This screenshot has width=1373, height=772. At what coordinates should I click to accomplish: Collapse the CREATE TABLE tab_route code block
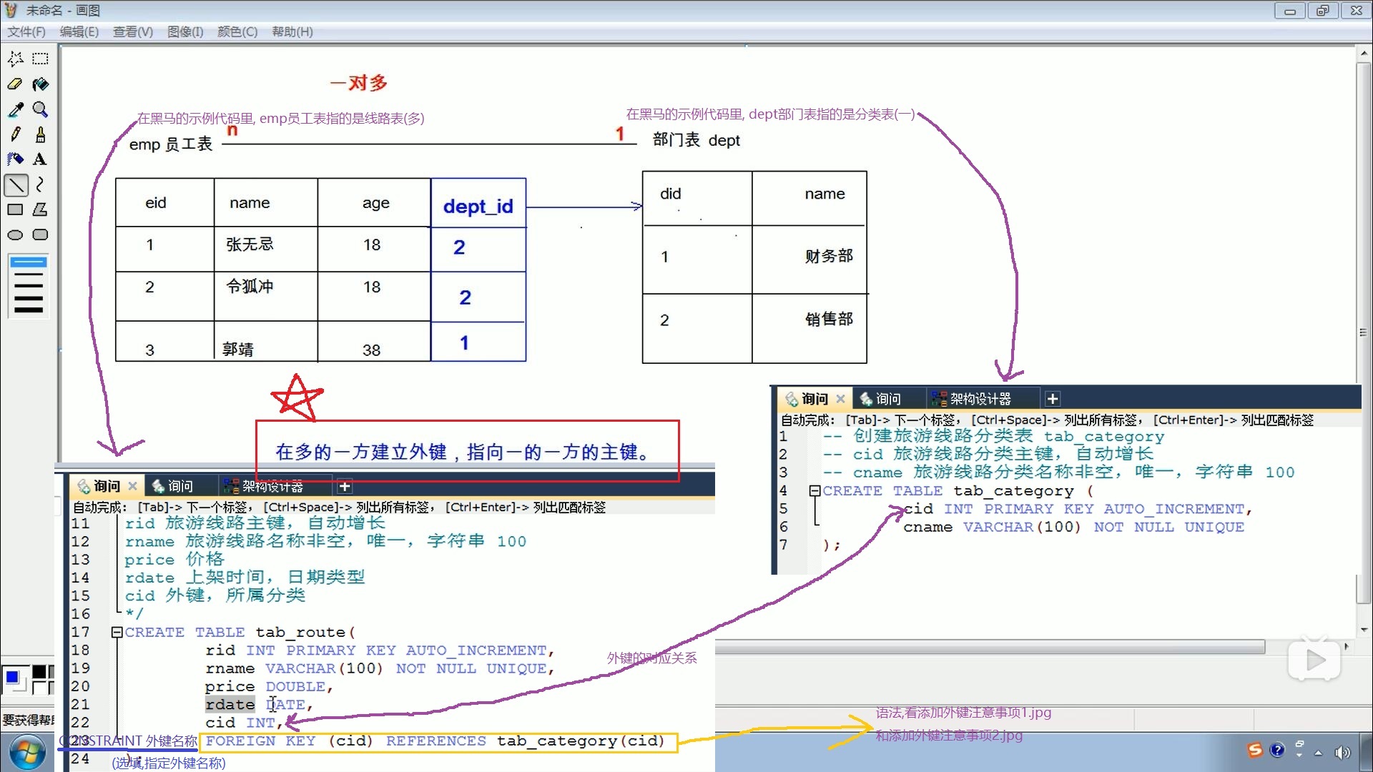[117, 632]
